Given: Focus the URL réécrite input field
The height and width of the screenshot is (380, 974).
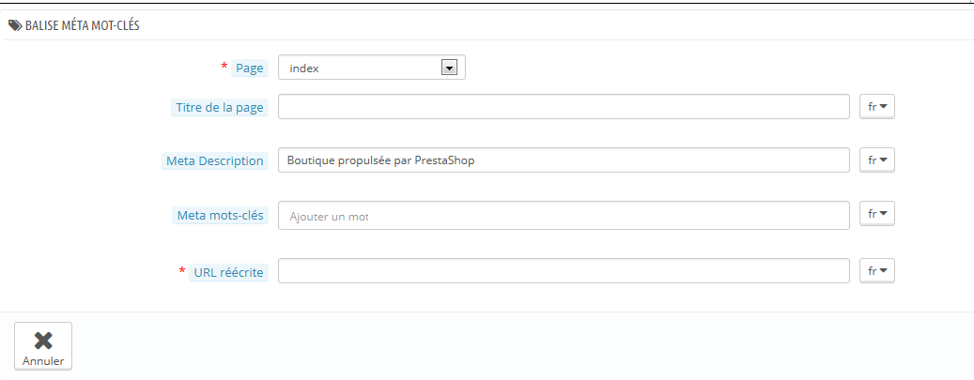Looking at the screenshot, I should (x=564, y=271).
